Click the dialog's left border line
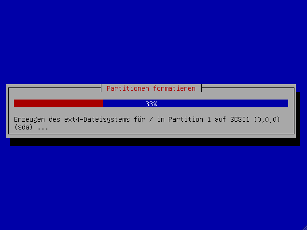Image resolution: width=307 pixels, height=230 pixels. (x=9, y=111)
